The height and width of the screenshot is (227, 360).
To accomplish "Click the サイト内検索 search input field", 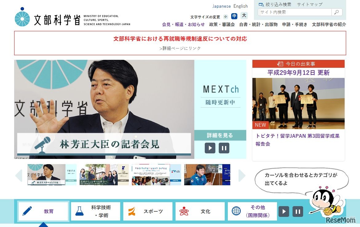I will click(294, 12).
